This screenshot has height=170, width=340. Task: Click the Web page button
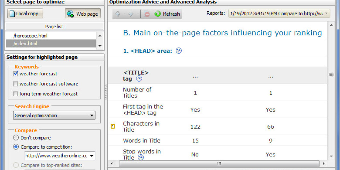(83, 14)
